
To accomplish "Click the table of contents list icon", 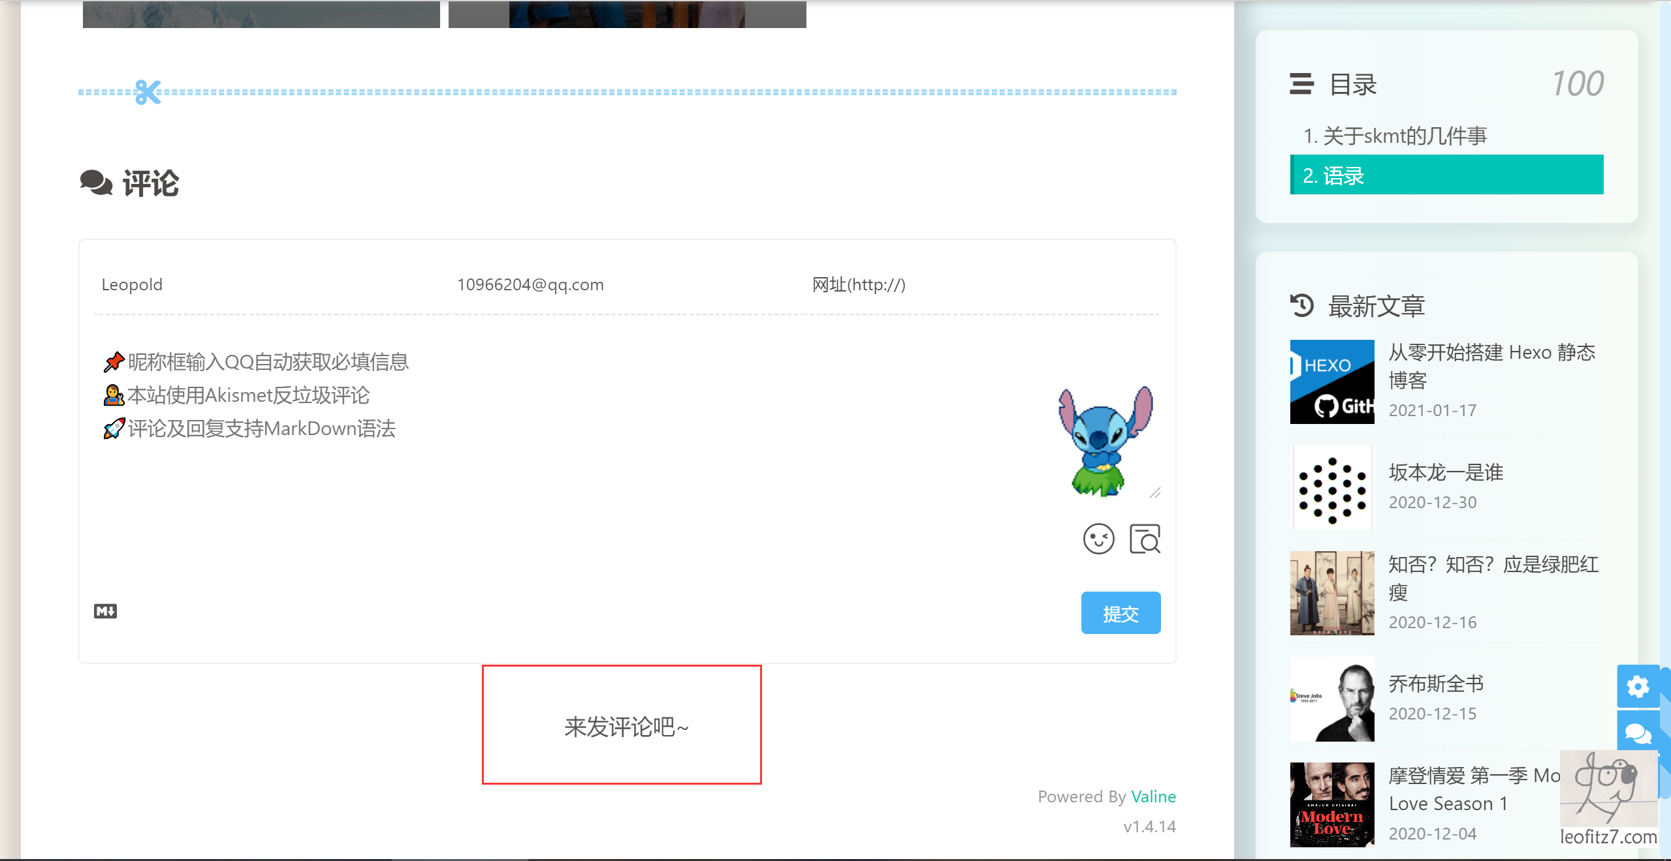I will tap(1301, 84).
